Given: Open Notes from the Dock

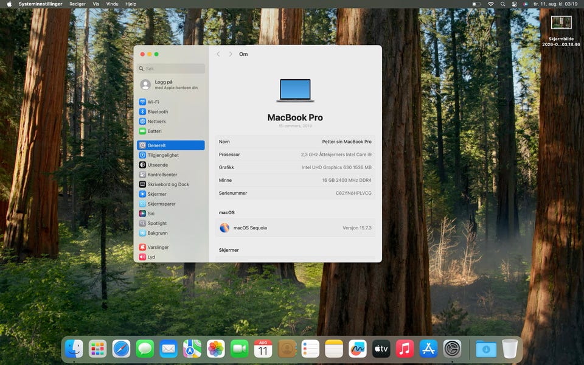Looking at the screenshot, I should [x=334, y=349].
